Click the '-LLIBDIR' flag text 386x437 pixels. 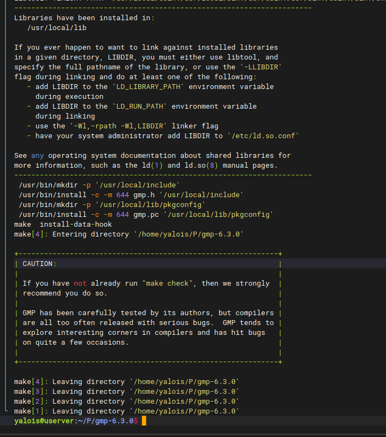coord(261,67)
